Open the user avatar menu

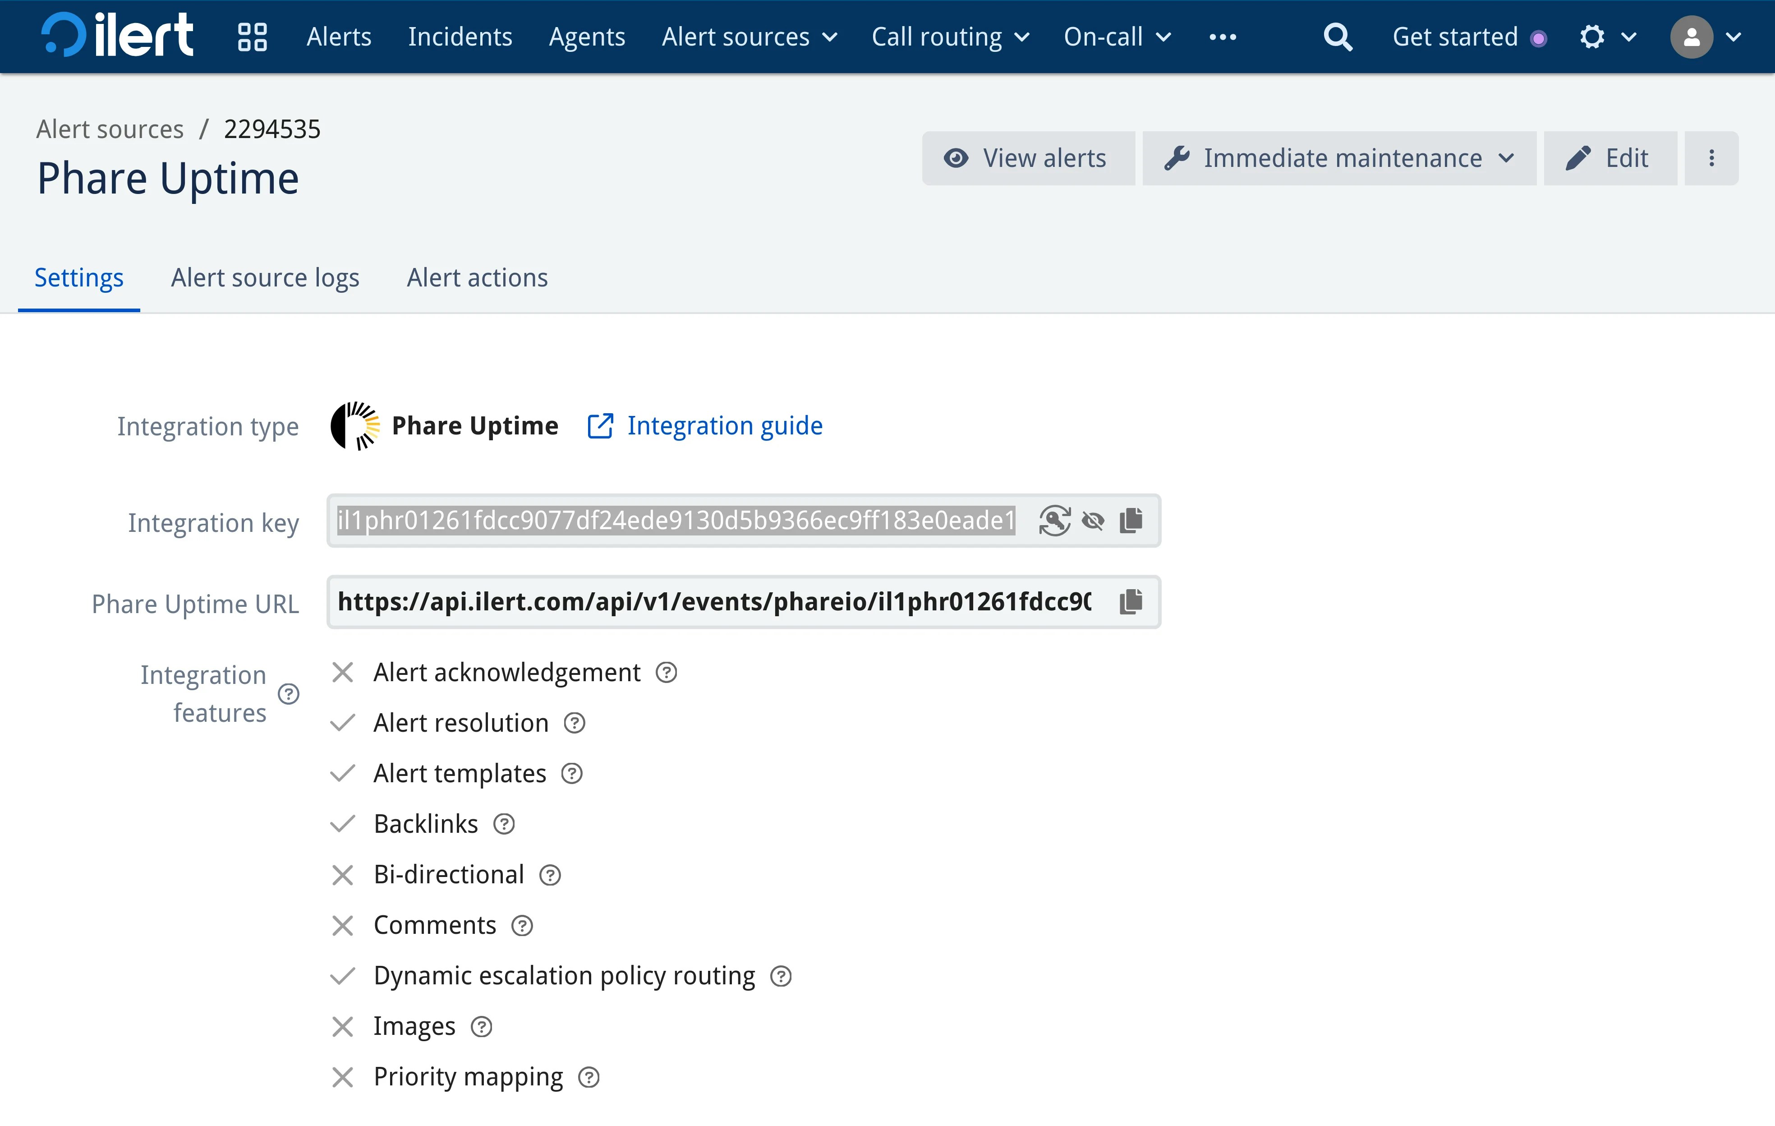(x=1704, y=37)
